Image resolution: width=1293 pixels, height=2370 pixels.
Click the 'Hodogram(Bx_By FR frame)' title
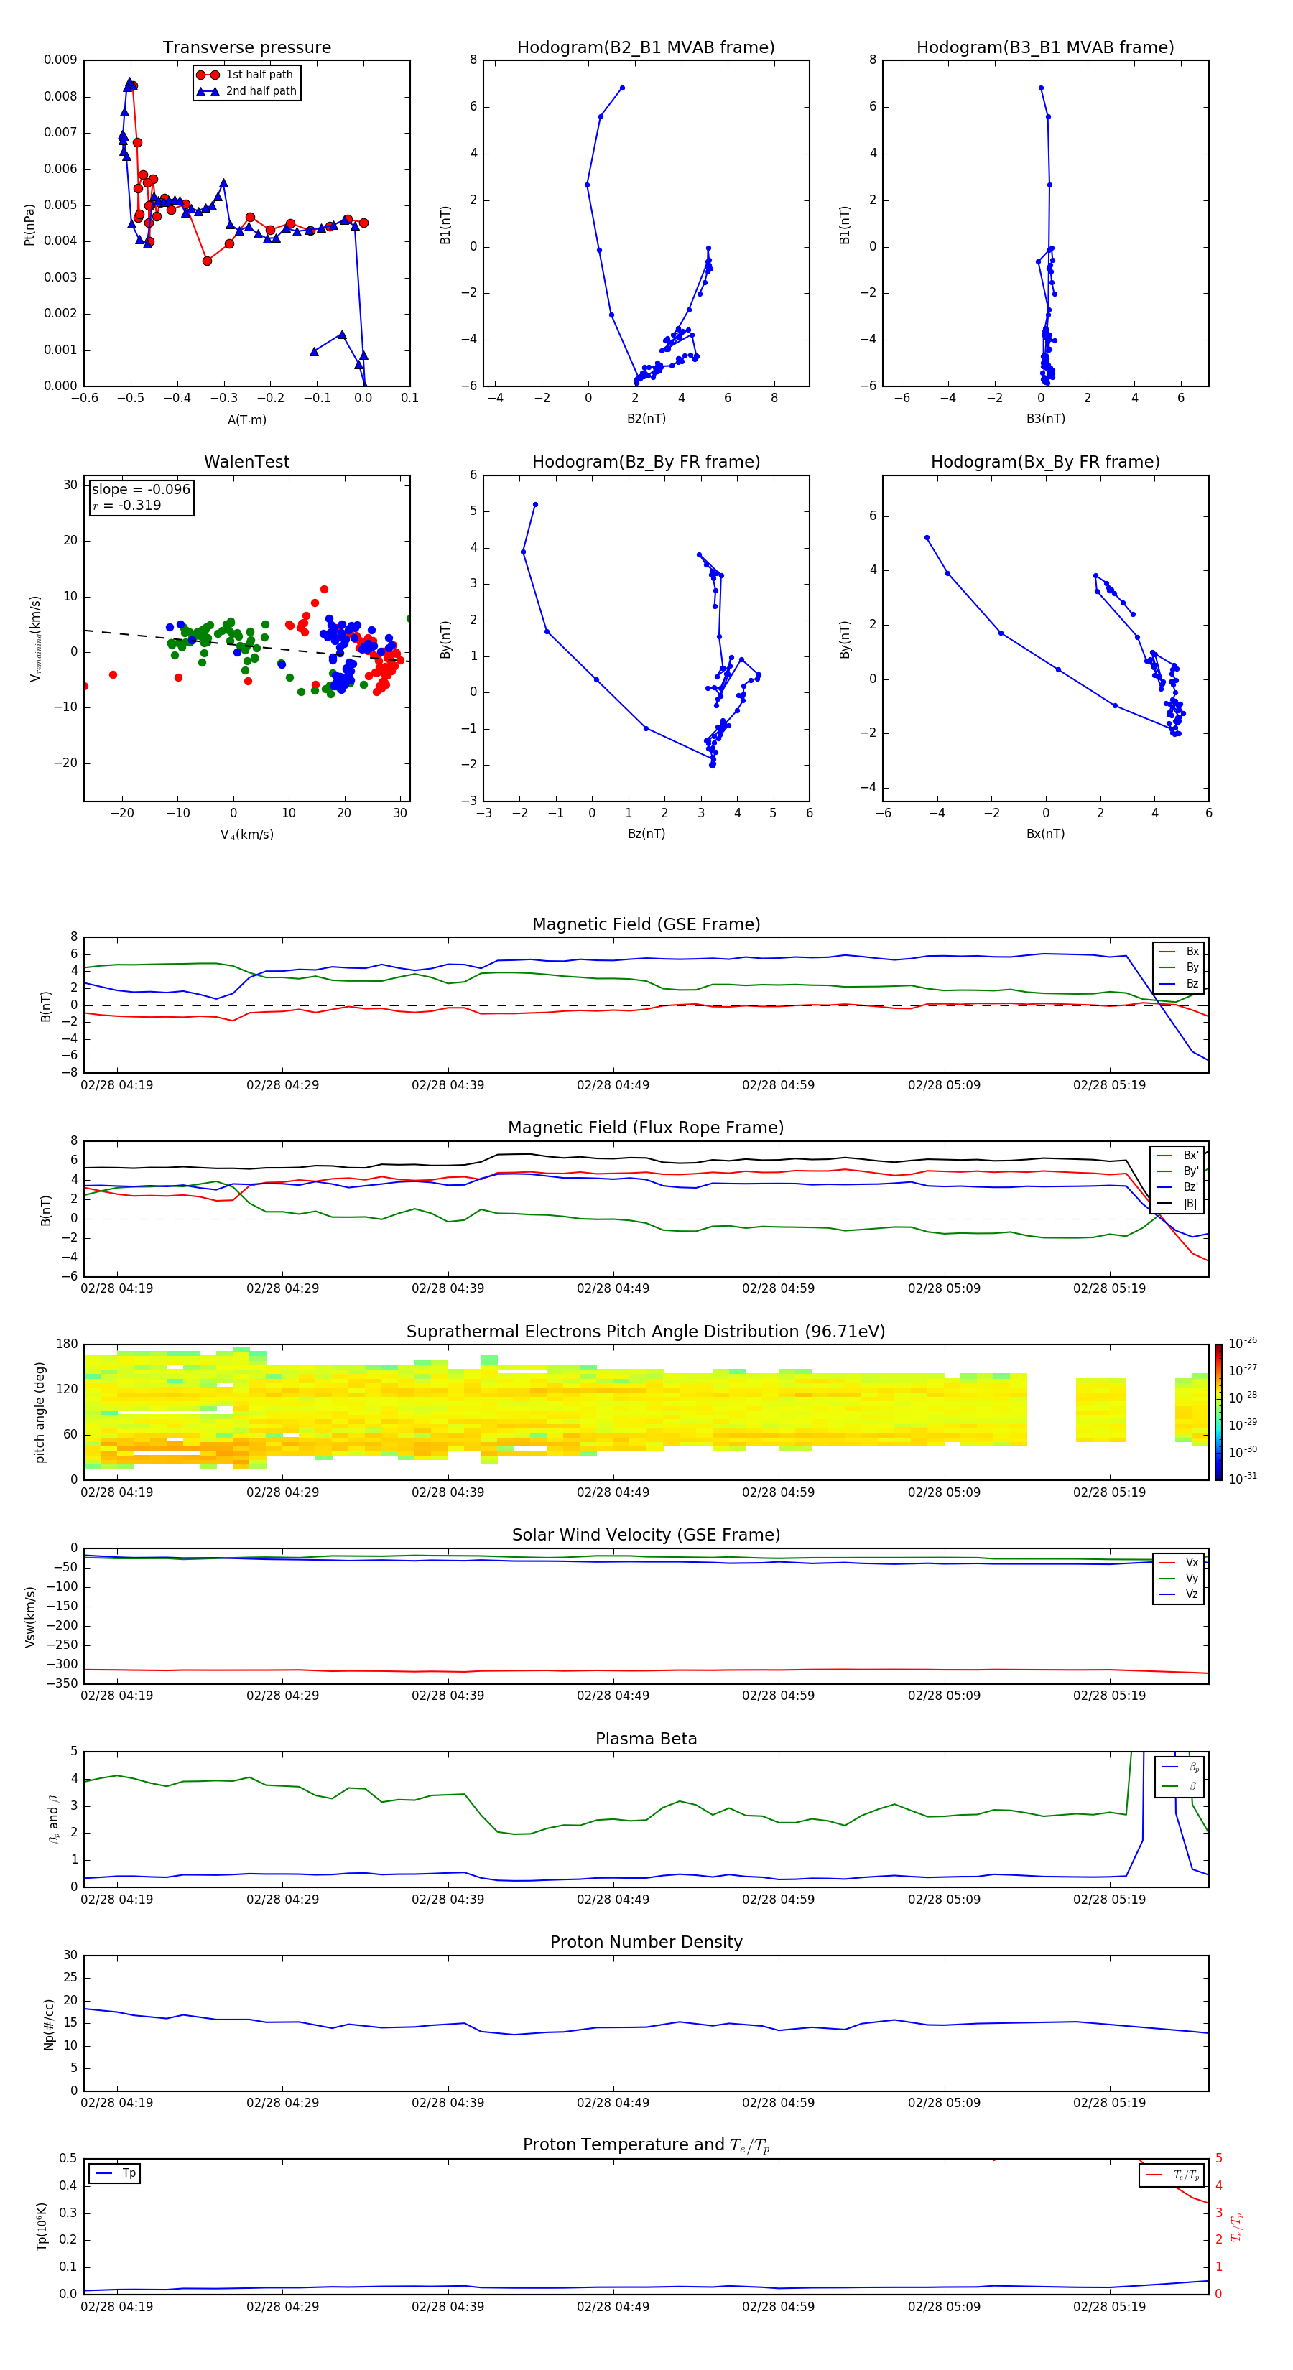1045,462
